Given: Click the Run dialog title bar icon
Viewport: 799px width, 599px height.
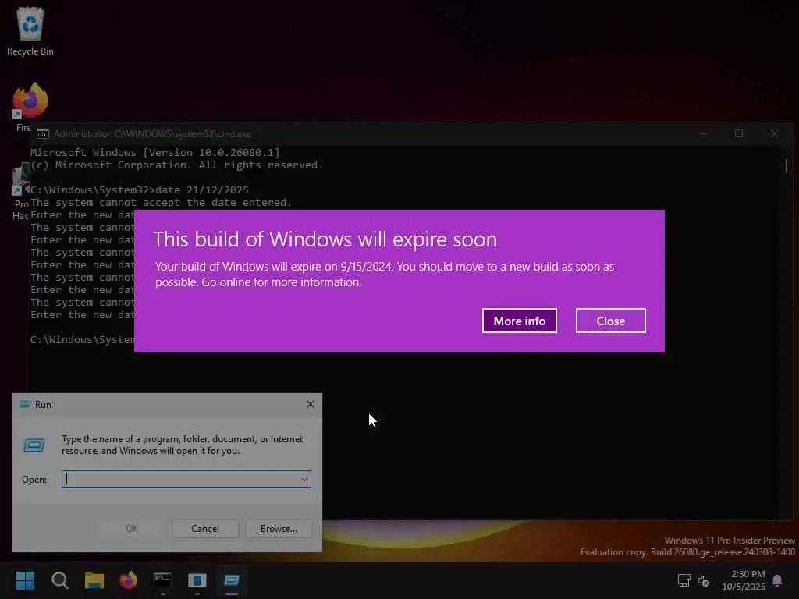Looking at the screenshot, I should click(25, 405).
